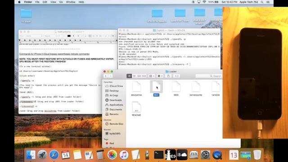Open Spotlight search in menu bar
This screenshot has height=162, width=288.
tap(262, 2)
